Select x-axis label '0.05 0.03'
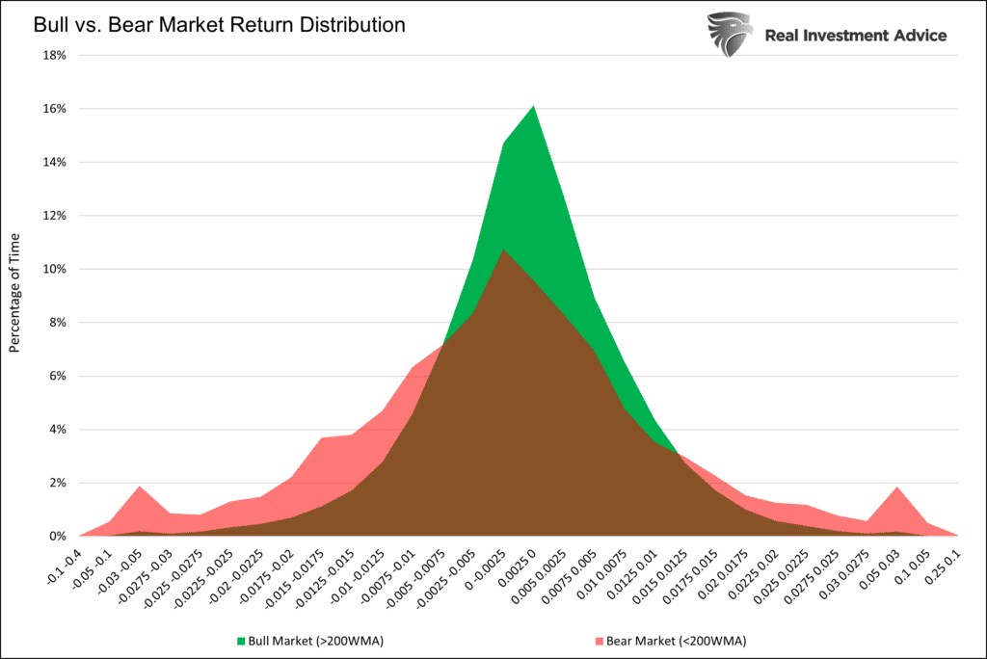 tap(881, 569)
